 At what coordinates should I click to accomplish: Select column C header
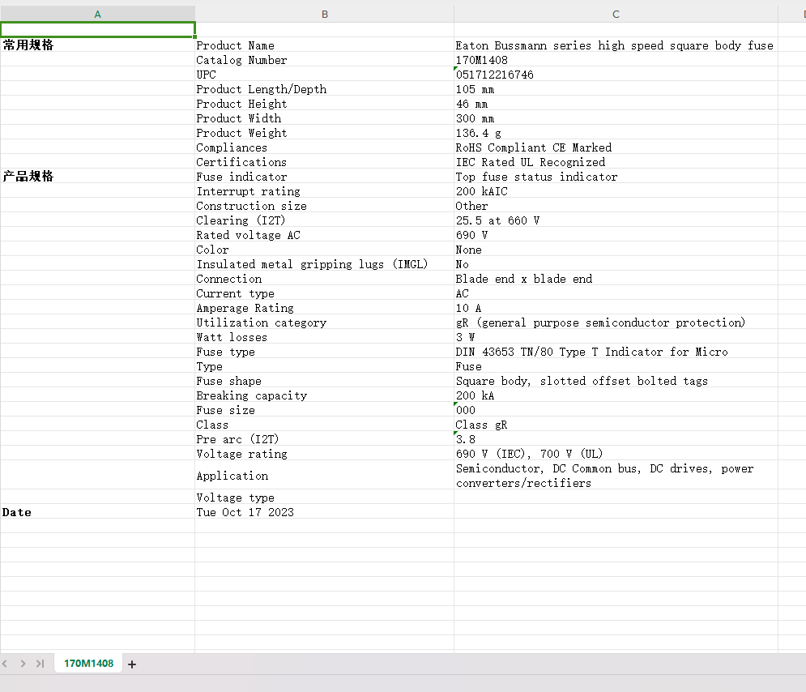click(616, 15)
